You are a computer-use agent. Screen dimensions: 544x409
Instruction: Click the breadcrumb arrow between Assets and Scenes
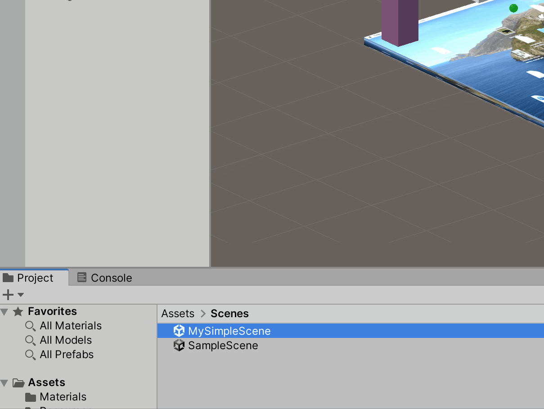point(203,314)
